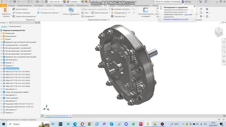Click the material color wheel icon
Image resolution: width=226 pixels, height=127 pixels.
[x=64, y=1]
